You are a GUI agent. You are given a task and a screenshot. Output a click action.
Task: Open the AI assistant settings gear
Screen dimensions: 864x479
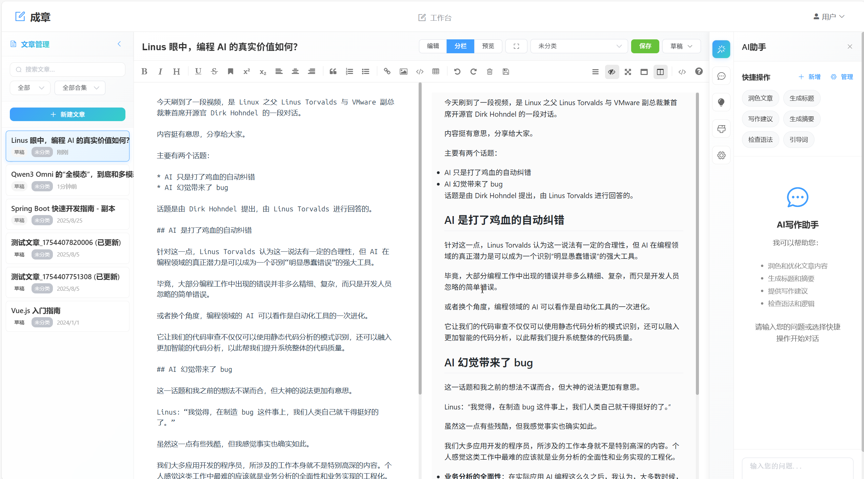tap(721, 155)
